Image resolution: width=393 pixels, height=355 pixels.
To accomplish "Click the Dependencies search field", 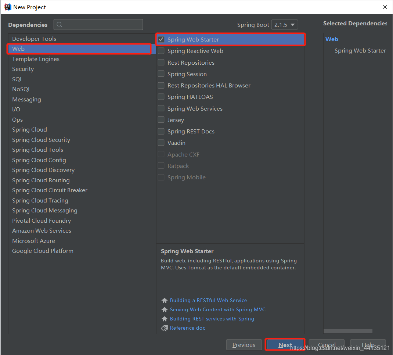I will (98, 25).
